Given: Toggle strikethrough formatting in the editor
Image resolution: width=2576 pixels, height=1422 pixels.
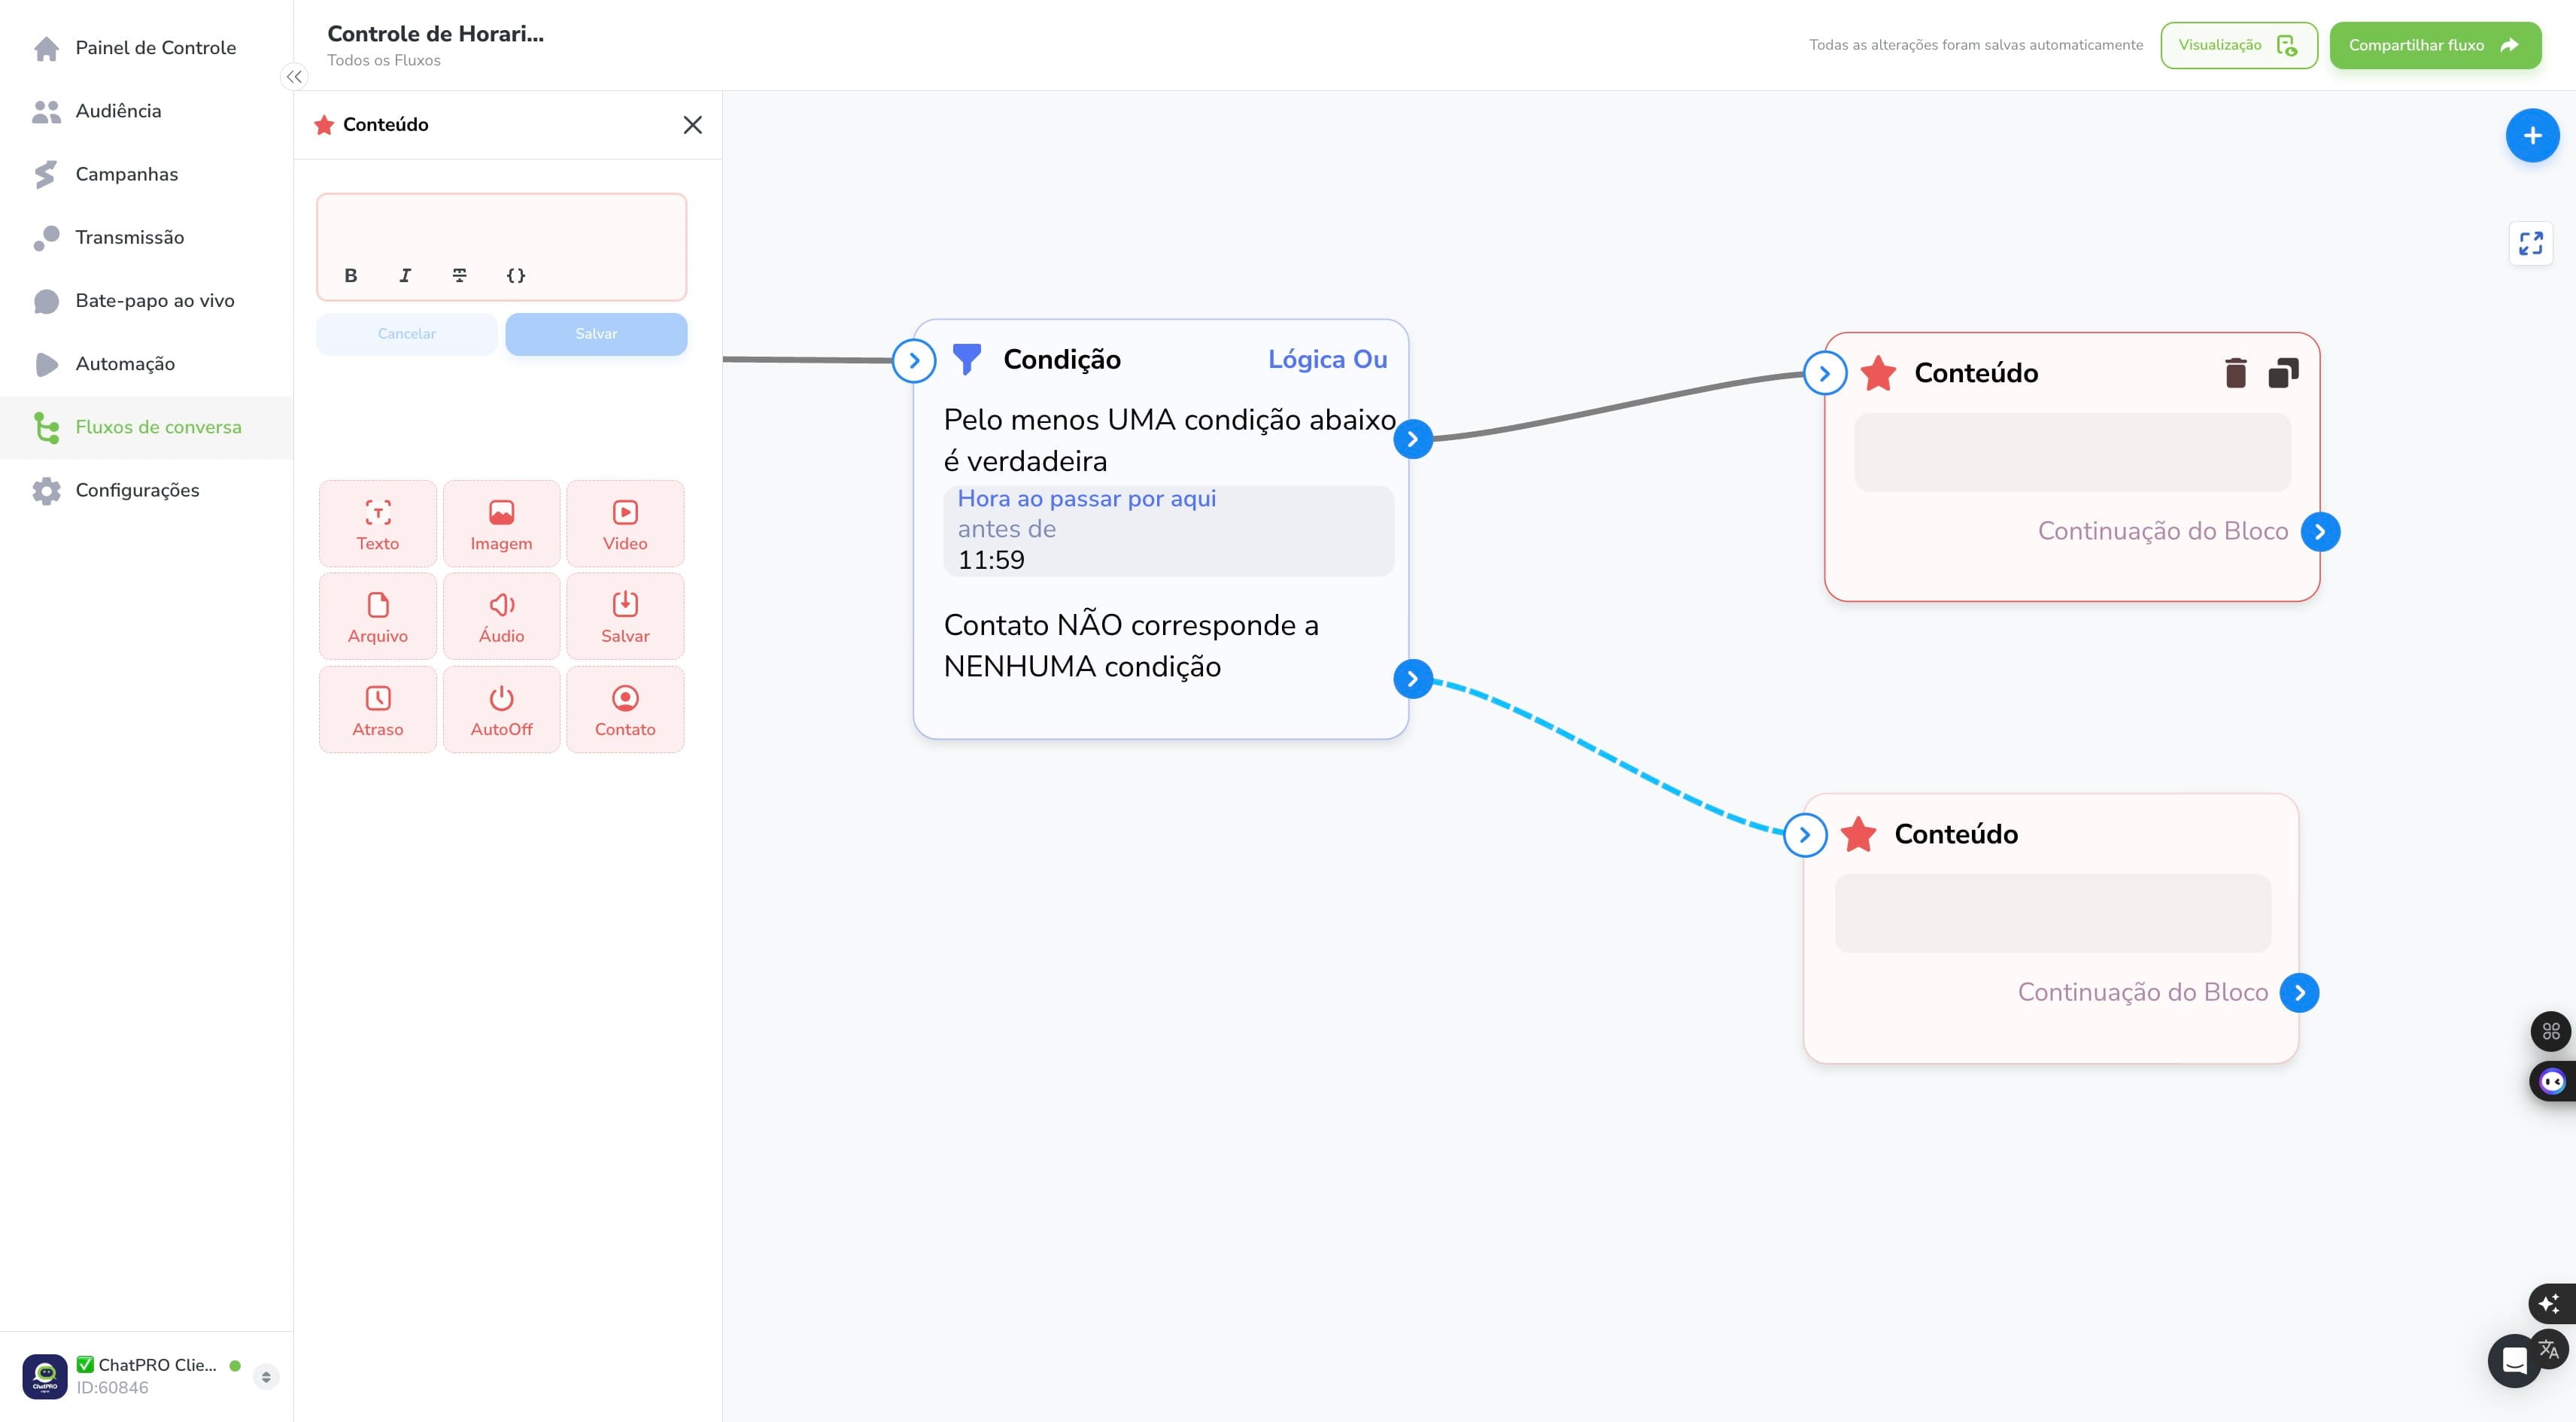Looking at the screenshot, I should tap(460, 275).
